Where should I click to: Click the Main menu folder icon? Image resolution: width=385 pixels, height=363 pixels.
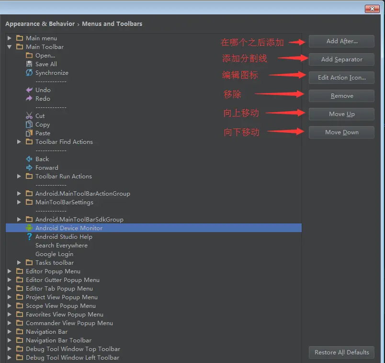(20, 38)
